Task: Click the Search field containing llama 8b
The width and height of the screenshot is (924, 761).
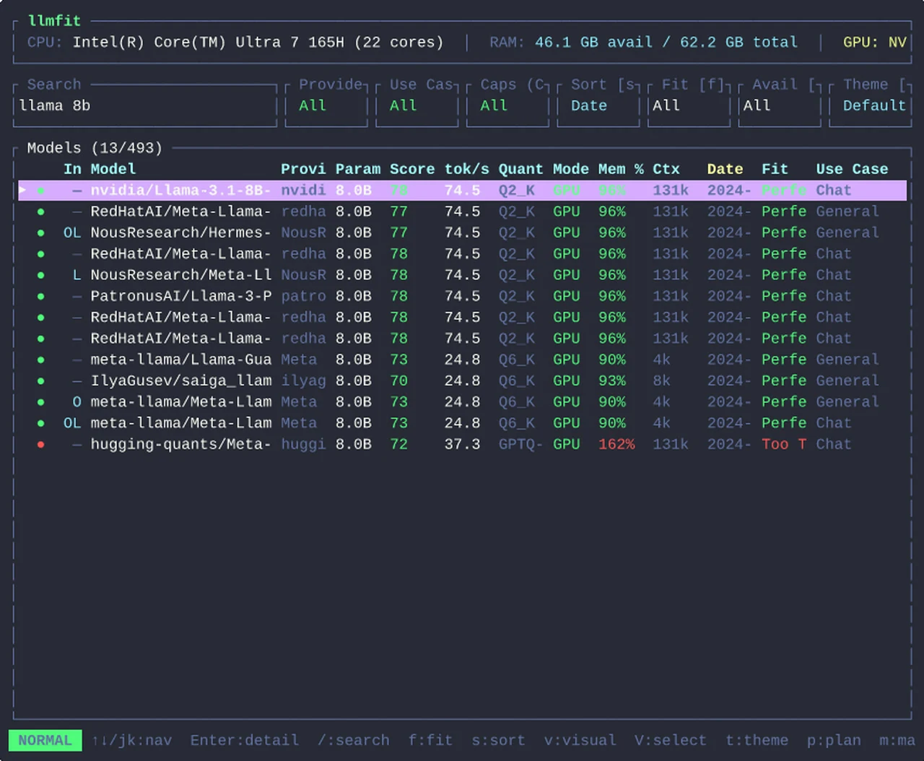Action: click(145, 105)
